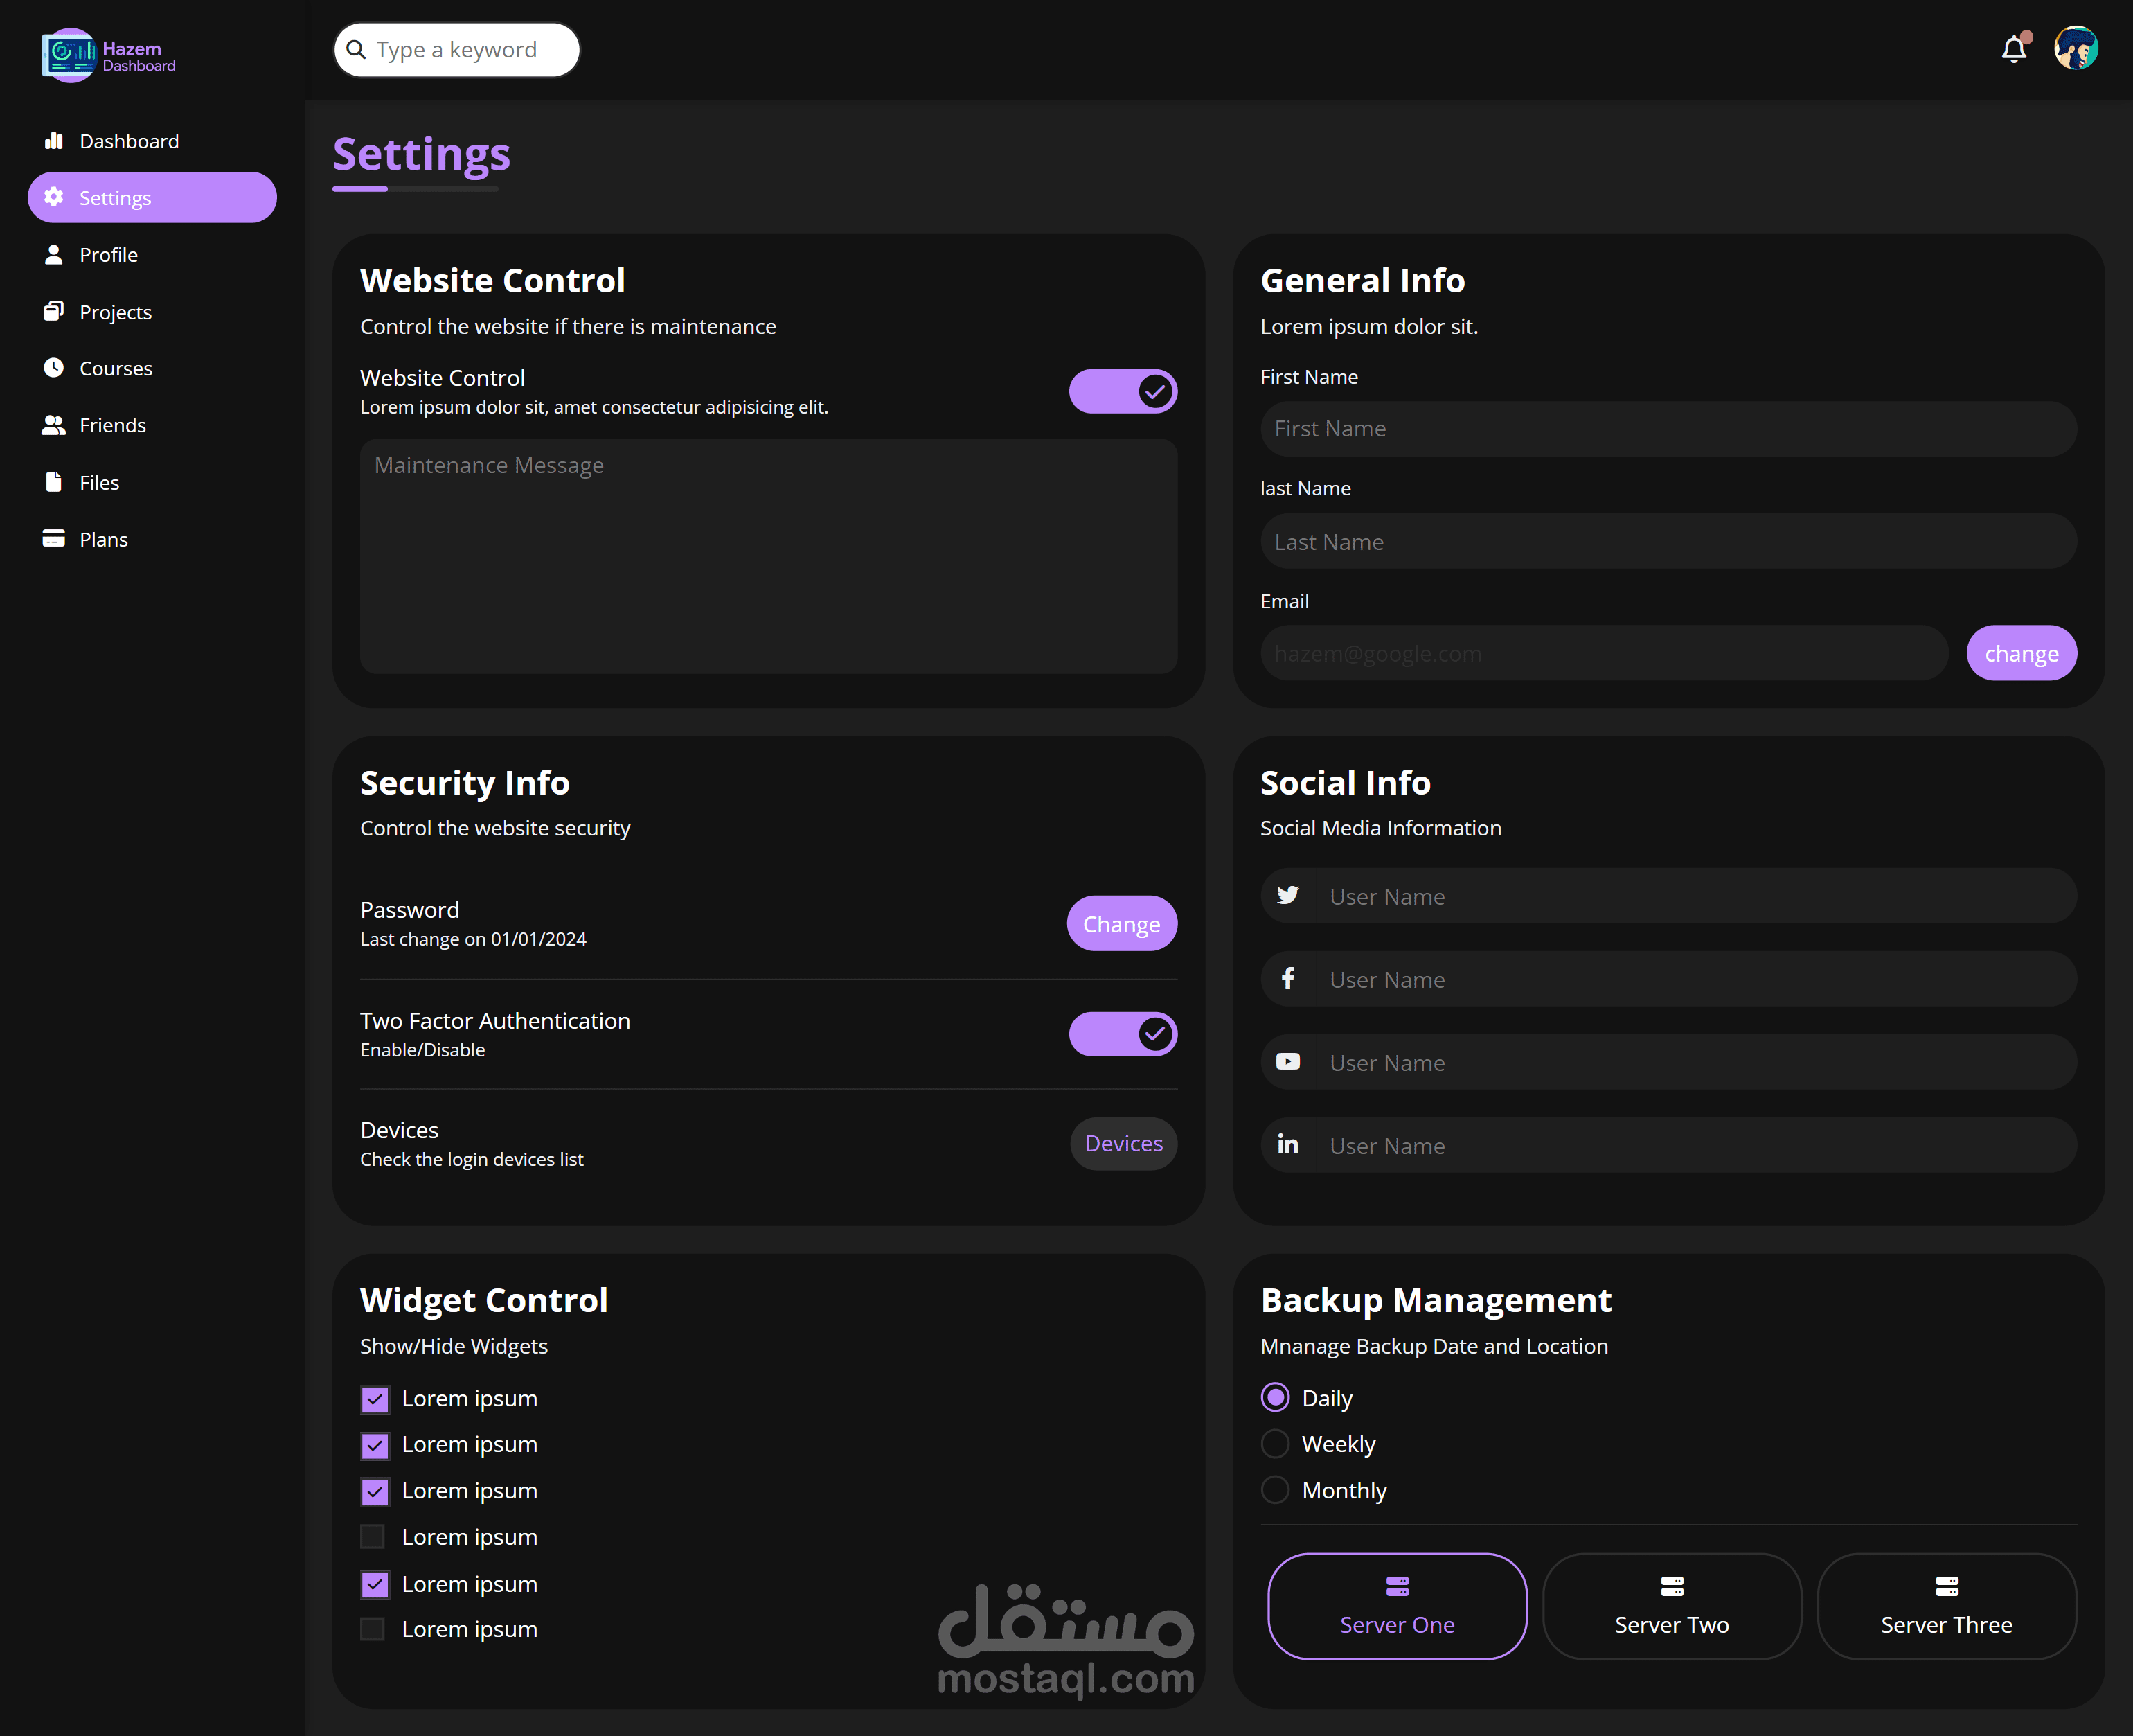Check the fourth Lorem ipsum checkbox
Screen dimensions: 2133x1736
click(x=373, y=1536)
